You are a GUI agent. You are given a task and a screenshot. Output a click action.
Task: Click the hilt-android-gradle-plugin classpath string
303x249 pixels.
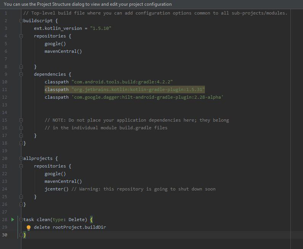pos(147,97)
